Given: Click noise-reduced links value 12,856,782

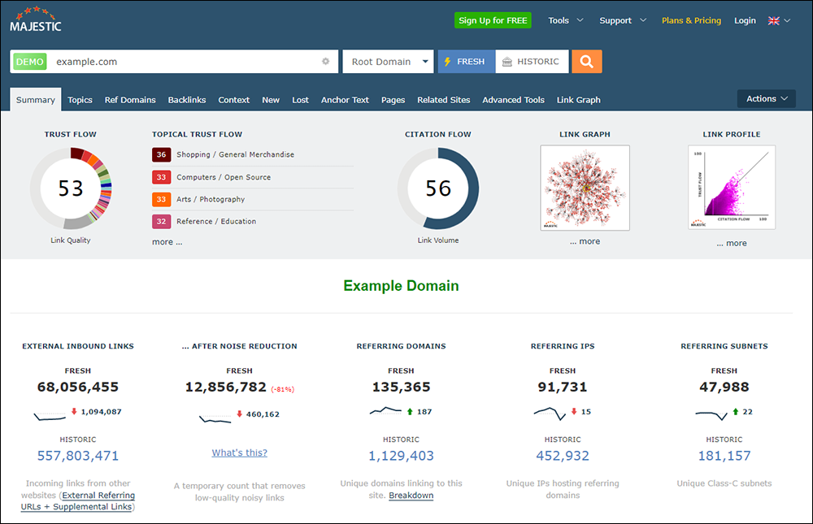Looking at the screenshot, I should click(226, 387).
